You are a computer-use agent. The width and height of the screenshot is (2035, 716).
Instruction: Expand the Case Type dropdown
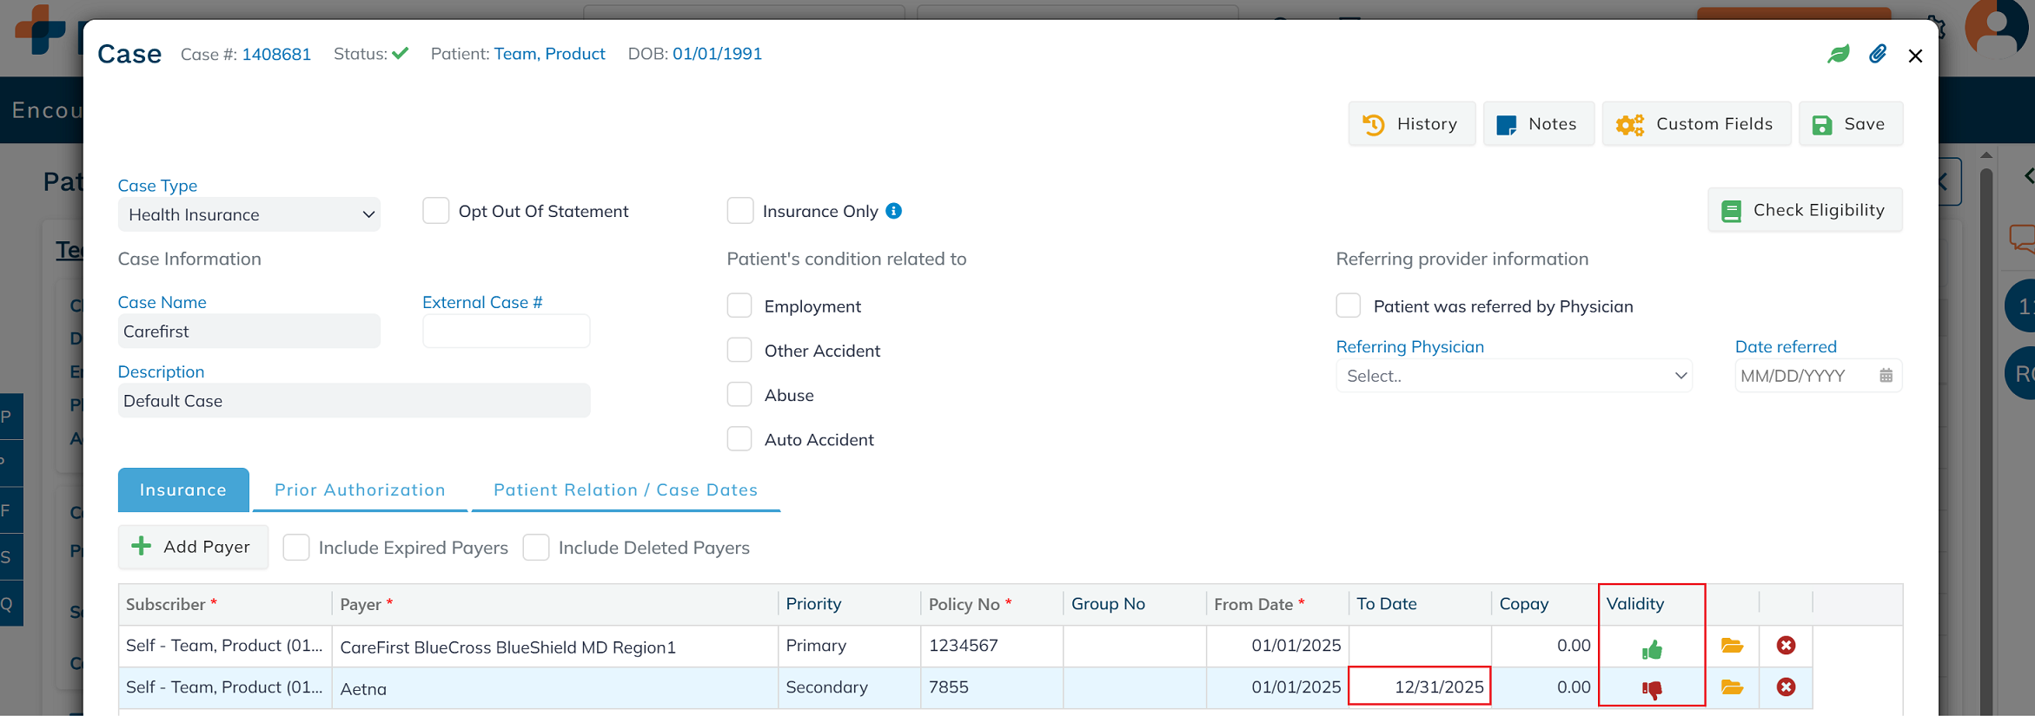pos(249,214)
